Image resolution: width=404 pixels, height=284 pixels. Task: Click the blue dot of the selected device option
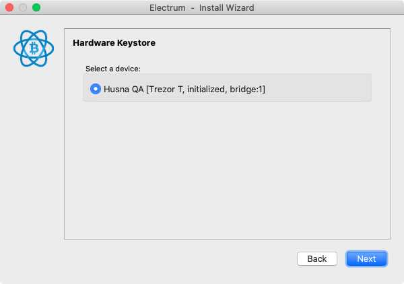tap(96, 89)
